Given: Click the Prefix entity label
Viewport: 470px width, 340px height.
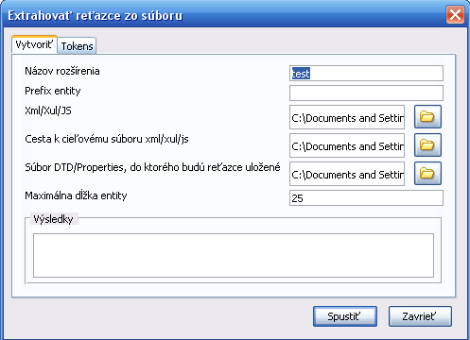Looking at the screenshot, I should coord(53,91).
